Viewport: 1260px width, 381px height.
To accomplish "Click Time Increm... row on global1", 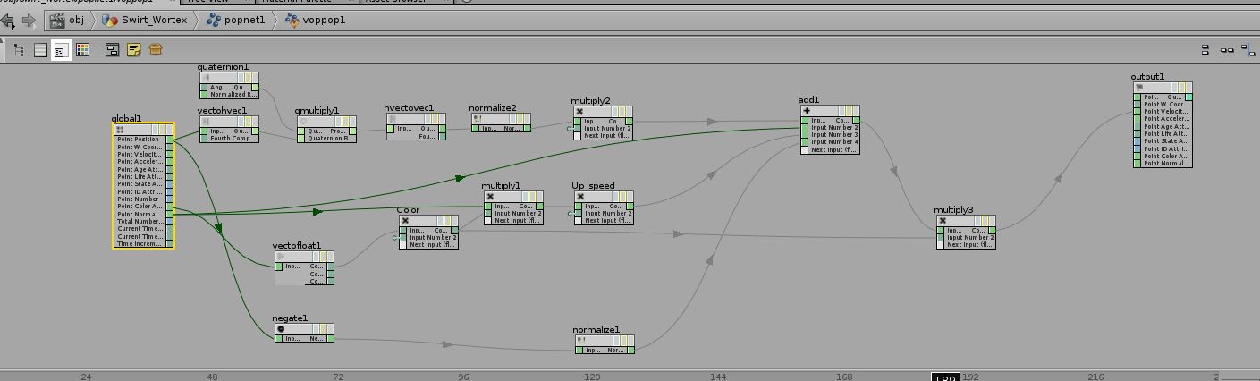I will (143, 243).
